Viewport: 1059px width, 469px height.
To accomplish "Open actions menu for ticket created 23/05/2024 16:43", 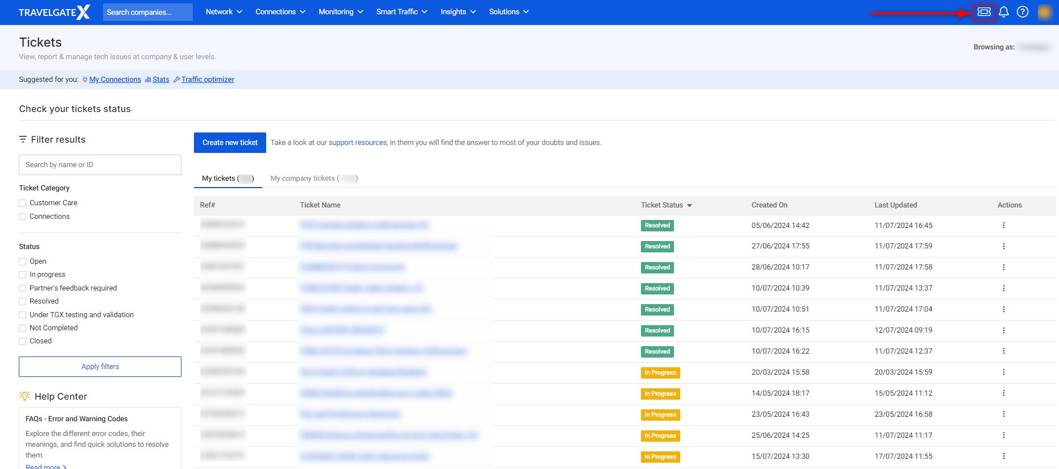I will coord(1004,414).
